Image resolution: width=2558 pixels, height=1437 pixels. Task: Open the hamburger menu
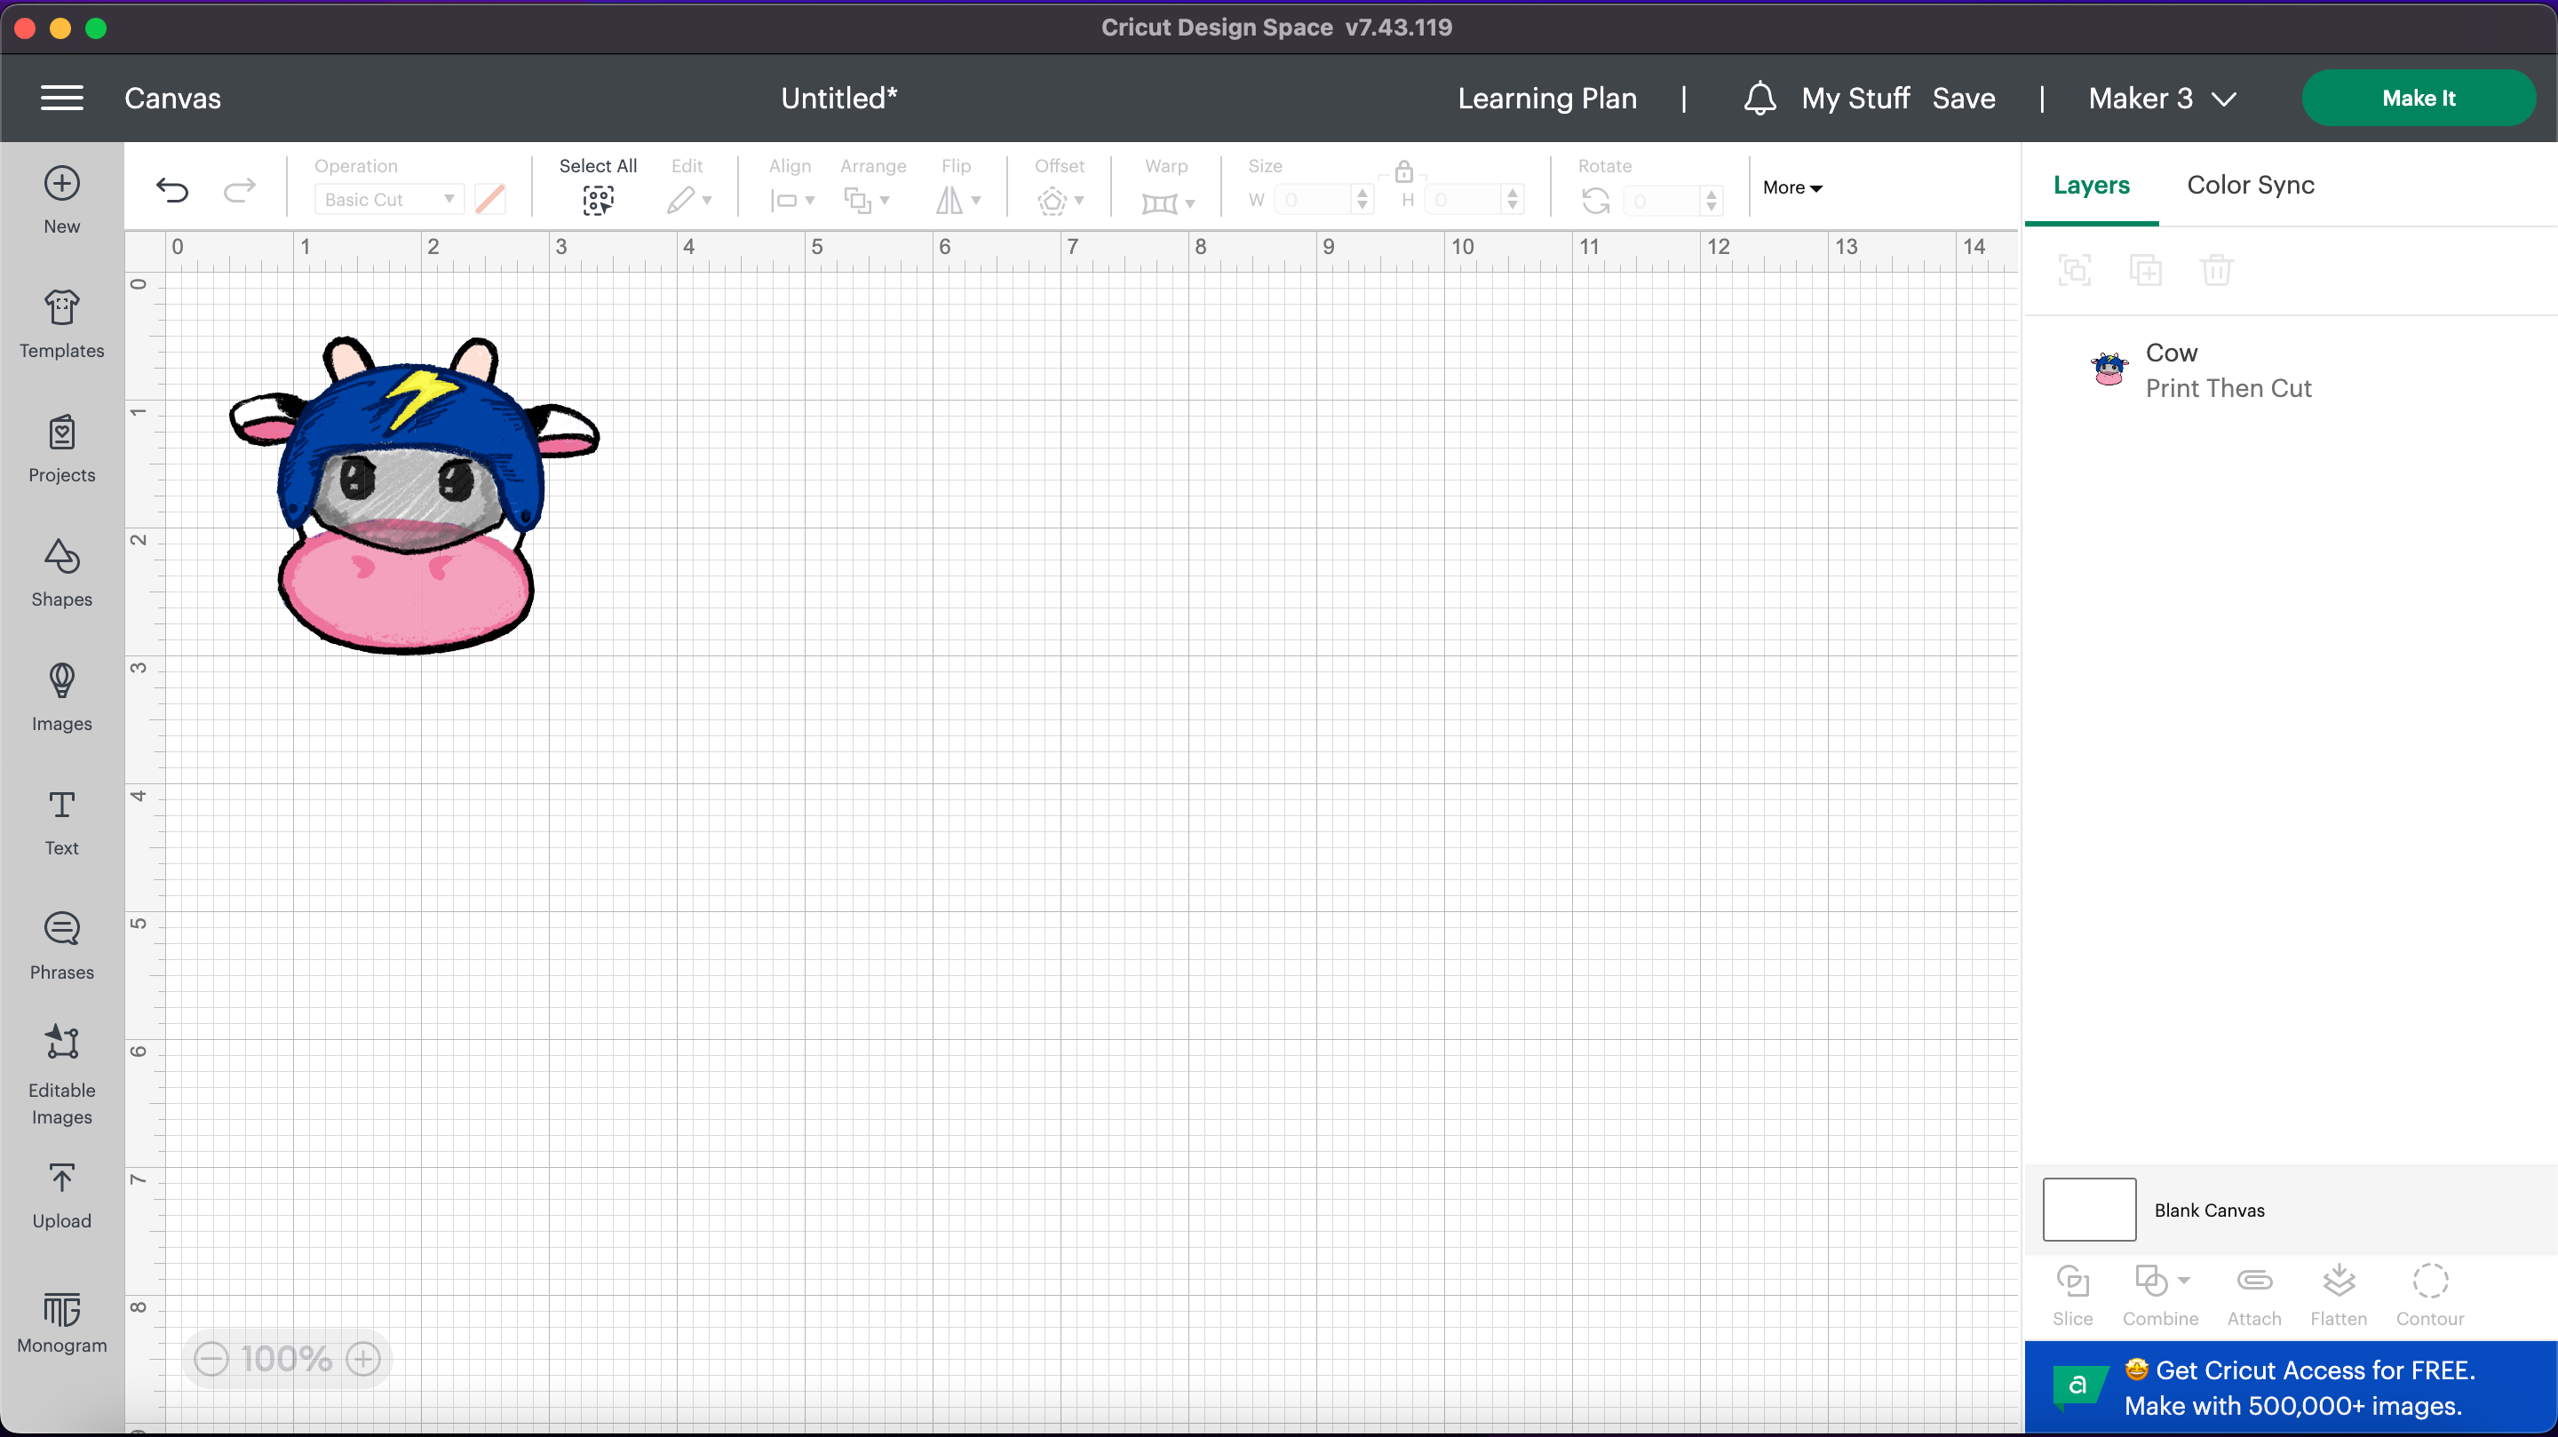click(60, 98)
